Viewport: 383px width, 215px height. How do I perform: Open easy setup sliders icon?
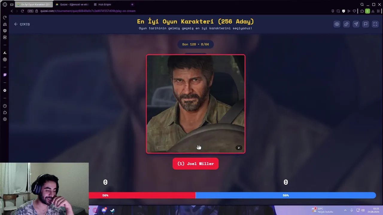[x=379, y=11]
